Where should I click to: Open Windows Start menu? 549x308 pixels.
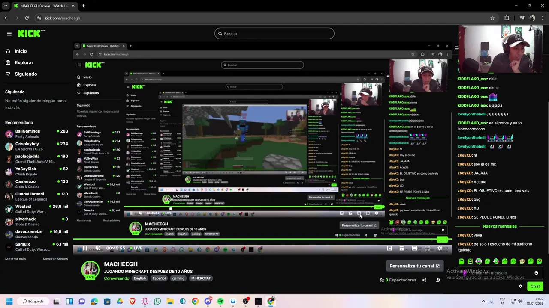pos(9,301)
